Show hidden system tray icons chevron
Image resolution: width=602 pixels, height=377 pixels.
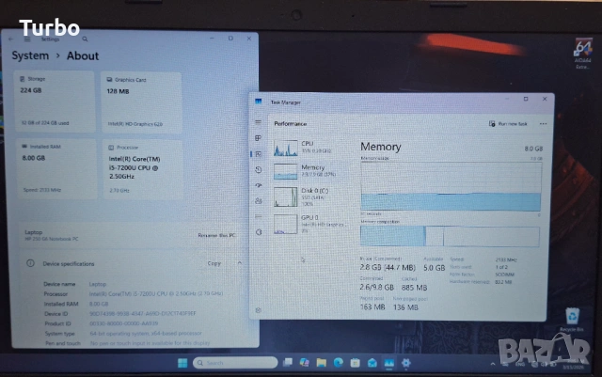[493, 364]
